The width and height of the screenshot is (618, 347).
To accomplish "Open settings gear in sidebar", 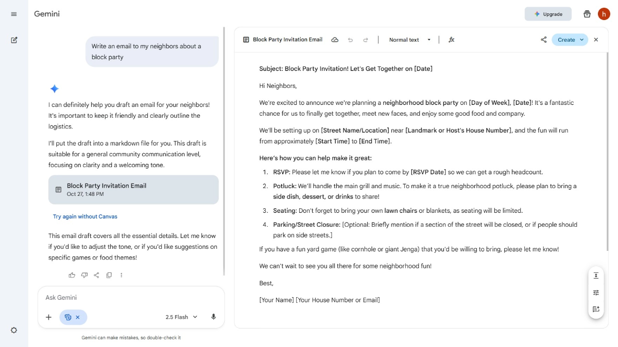I will tap(14, 330).
